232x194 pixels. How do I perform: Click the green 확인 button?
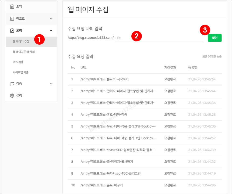pos(215,38)
